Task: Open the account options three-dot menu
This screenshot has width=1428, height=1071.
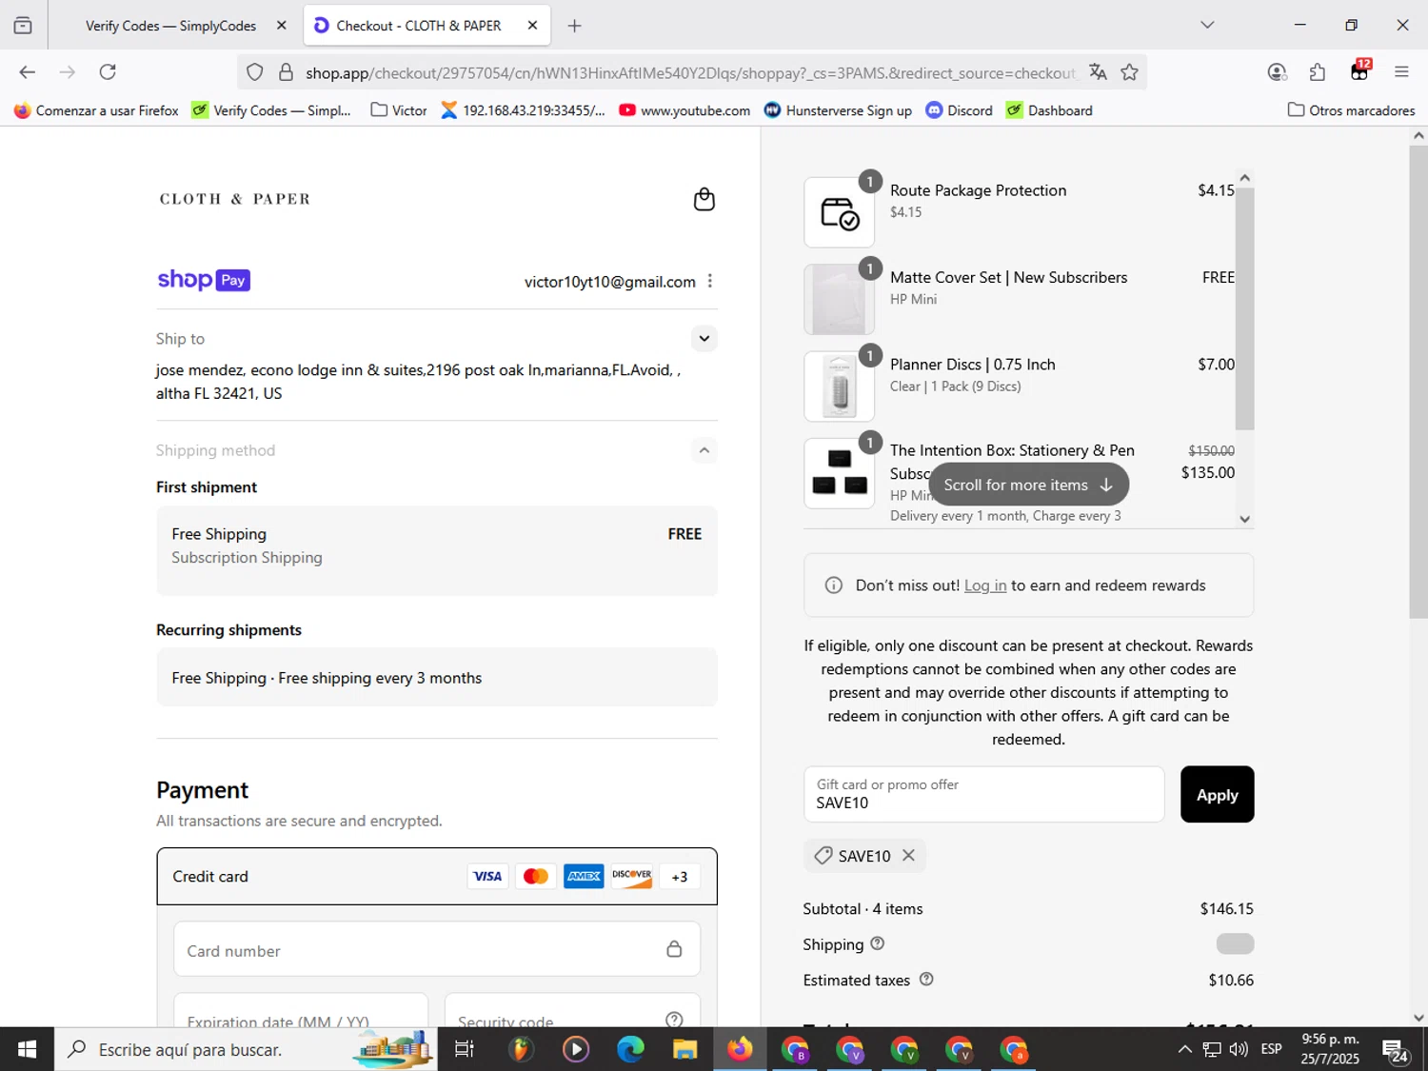Action: 710,281
